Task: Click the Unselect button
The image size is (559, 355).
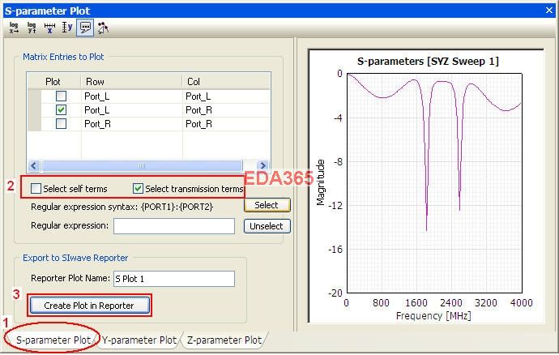Action: (267, 226)
